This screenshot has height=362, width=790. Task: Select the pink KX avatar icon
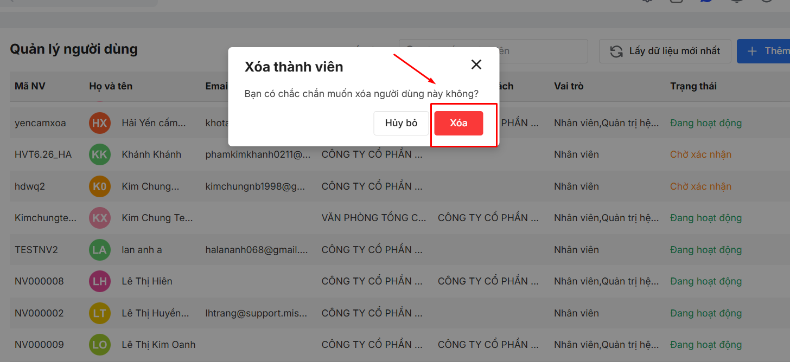99,218
